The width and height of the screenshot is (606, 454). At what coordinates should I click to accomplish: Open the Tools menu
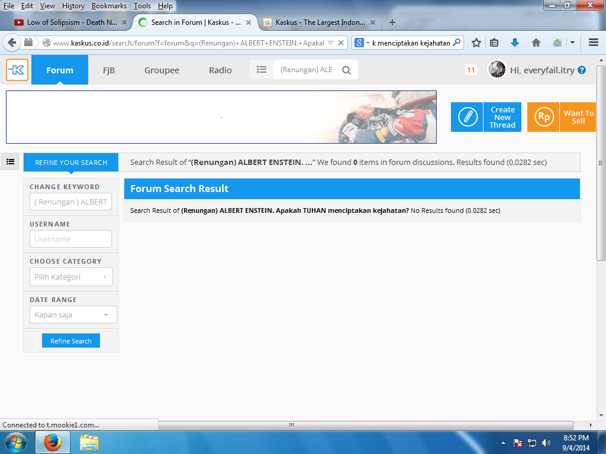click(x=142, y=6)
